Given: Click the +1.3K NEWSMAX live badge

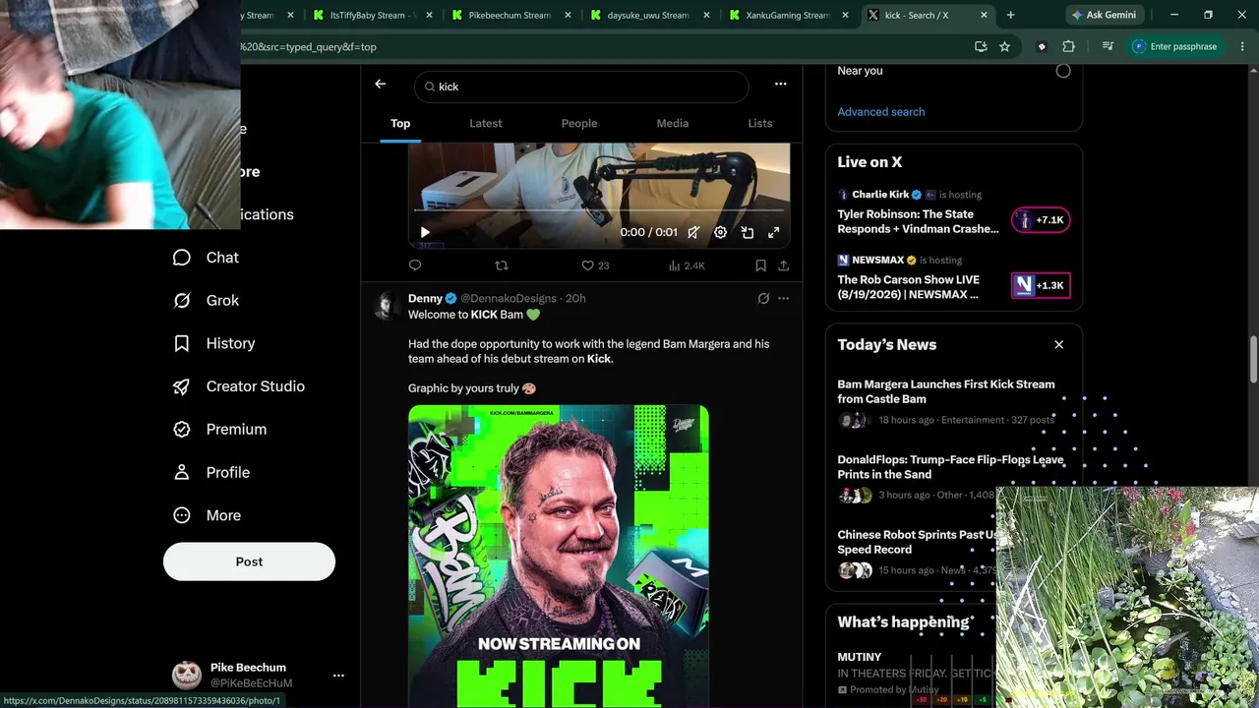Looking at the screenshot, I should [x=1041, y=285].
